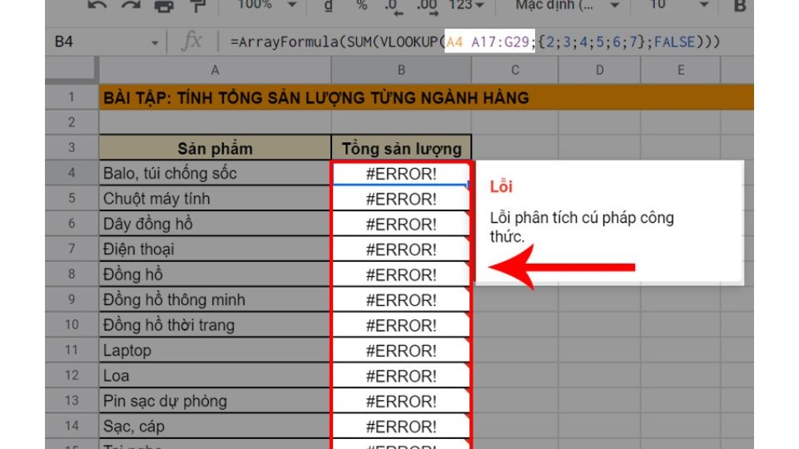799x449 pixels.
Task: Open the Mặc định font dropdown
Action: (567, 5)
